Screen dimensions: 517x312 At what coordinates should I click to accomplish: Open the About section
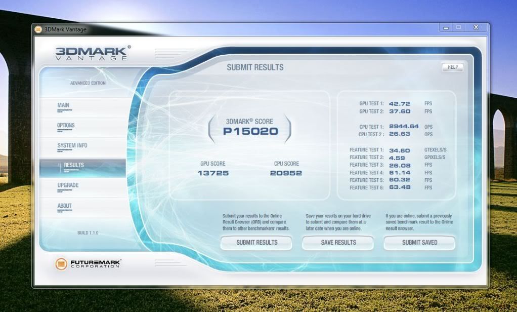(82, 208)
